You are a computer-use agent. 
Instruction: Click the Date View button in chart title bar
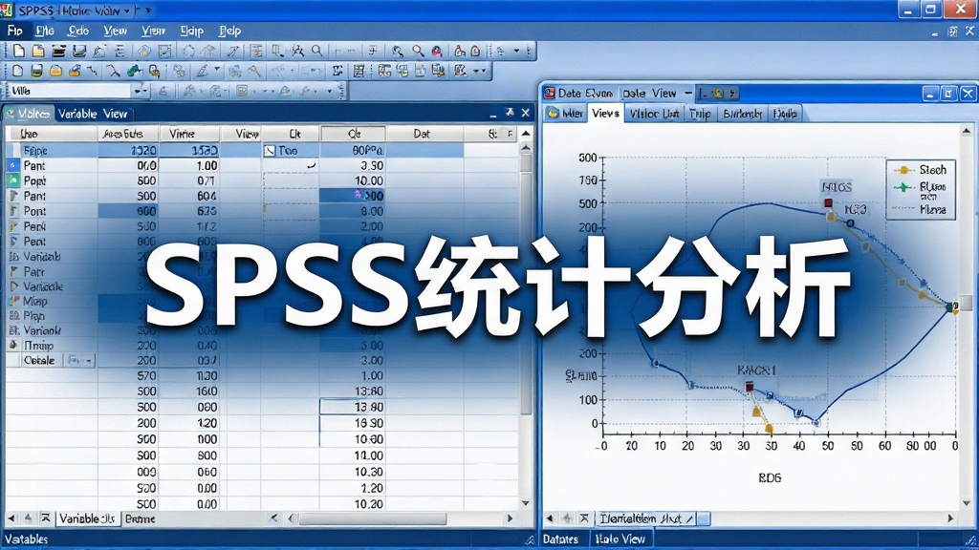(649, 93)
